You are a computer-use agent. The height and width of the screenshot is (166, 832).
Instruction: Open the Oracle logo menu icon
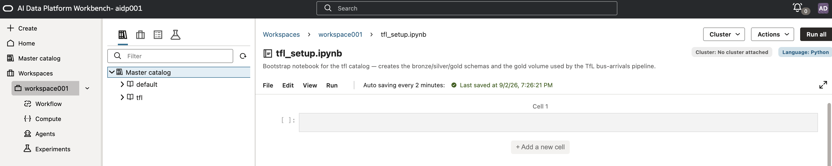click(8, 8)
